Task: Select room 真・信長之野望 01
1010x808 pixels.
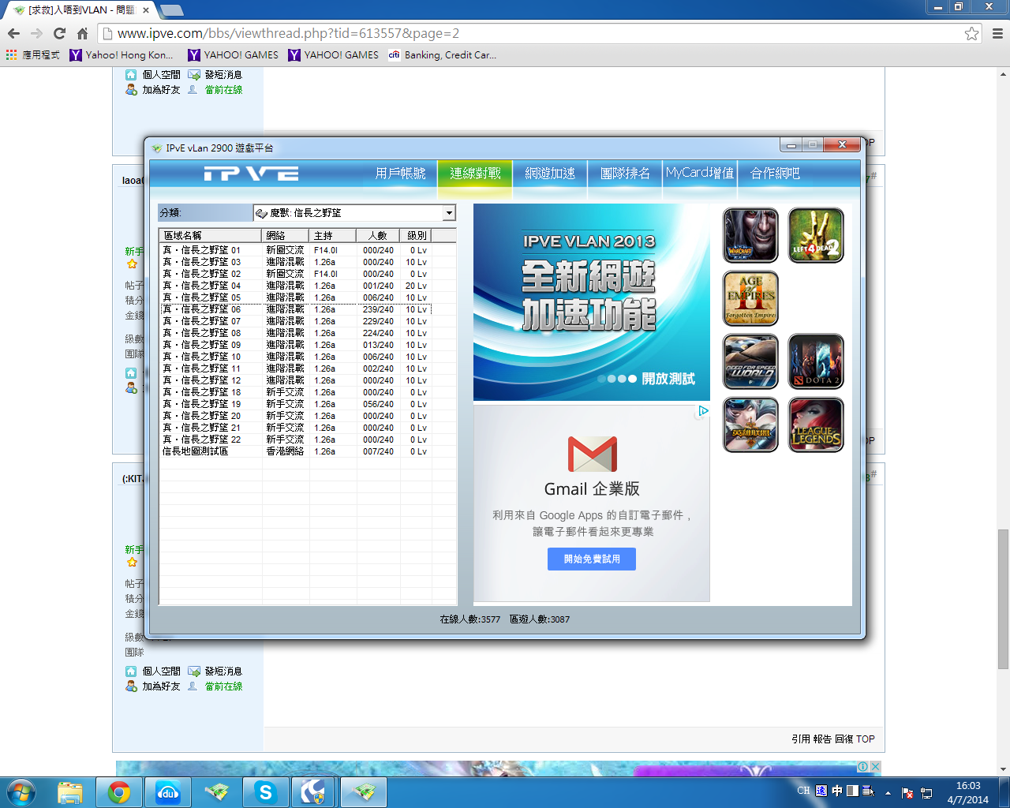Action: tap(295, 250)
